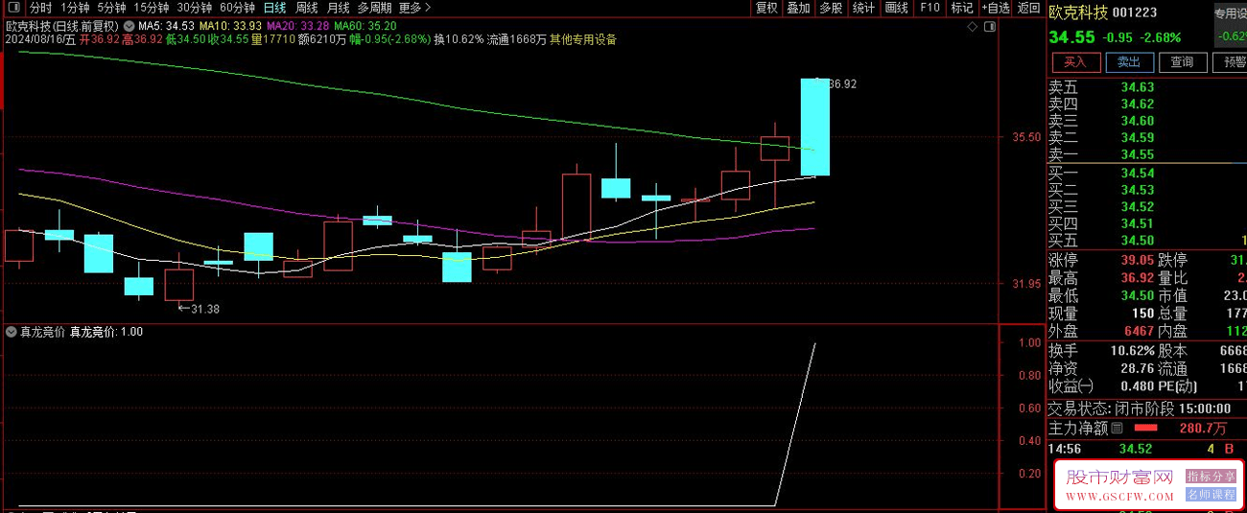Switch to the 60分钟 period tab
1247x513 pixels.
click(238, 8)
